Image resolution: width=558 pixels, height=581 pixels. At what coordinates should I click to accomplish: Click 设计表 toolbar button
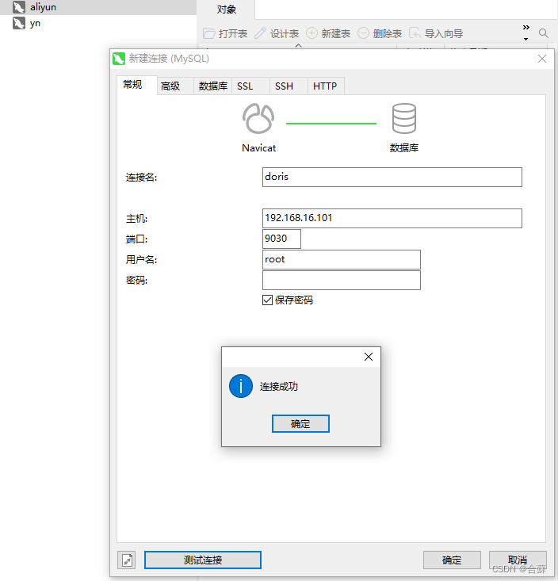(x=277, y=34)
